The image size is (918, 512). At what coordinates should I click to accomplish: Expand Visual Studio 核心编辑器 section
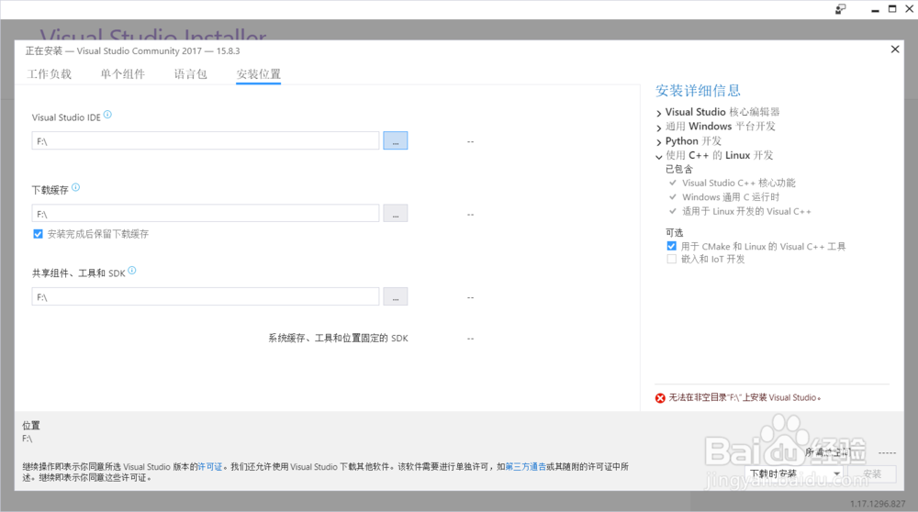click(658, 113)
